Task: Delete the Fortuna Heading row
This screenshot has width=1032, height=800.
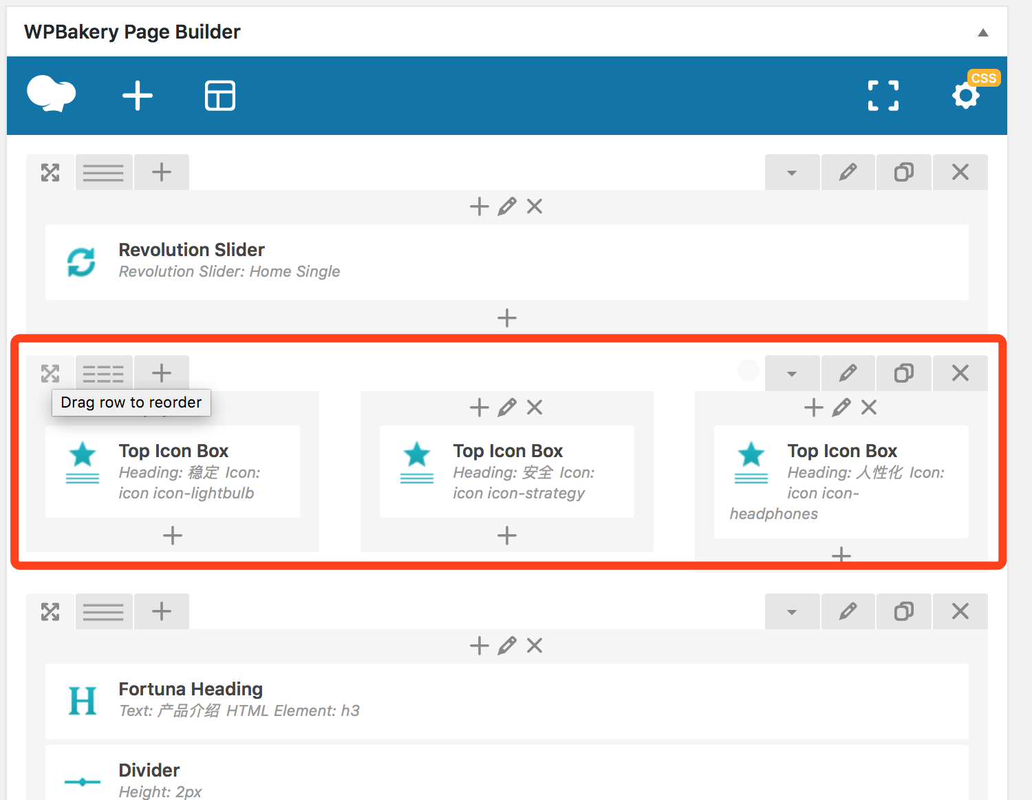Action: 960,611
